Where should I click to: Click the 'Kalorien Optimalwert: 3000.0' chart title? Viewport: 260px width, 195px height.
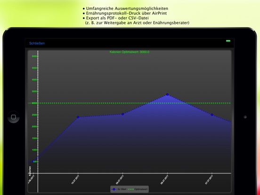[x=130, y=52]
